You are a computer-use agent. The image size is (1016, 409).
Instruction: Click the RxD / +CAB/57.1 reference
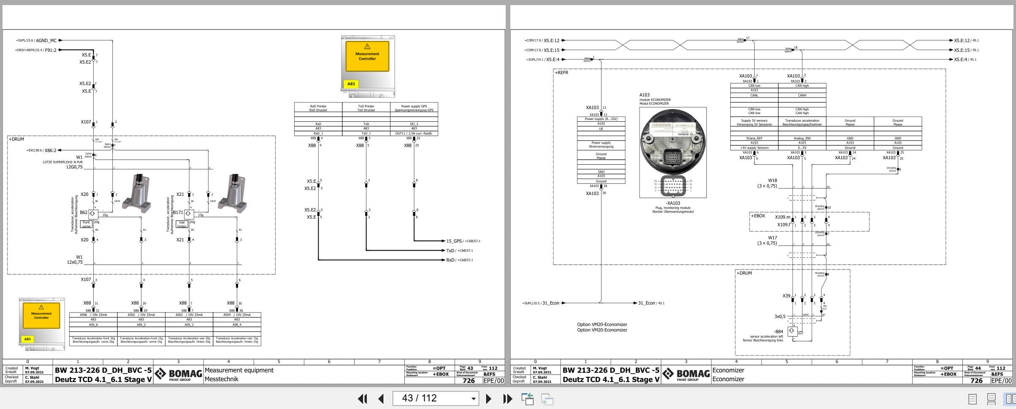pyautogui.click(x=459, y=260)
